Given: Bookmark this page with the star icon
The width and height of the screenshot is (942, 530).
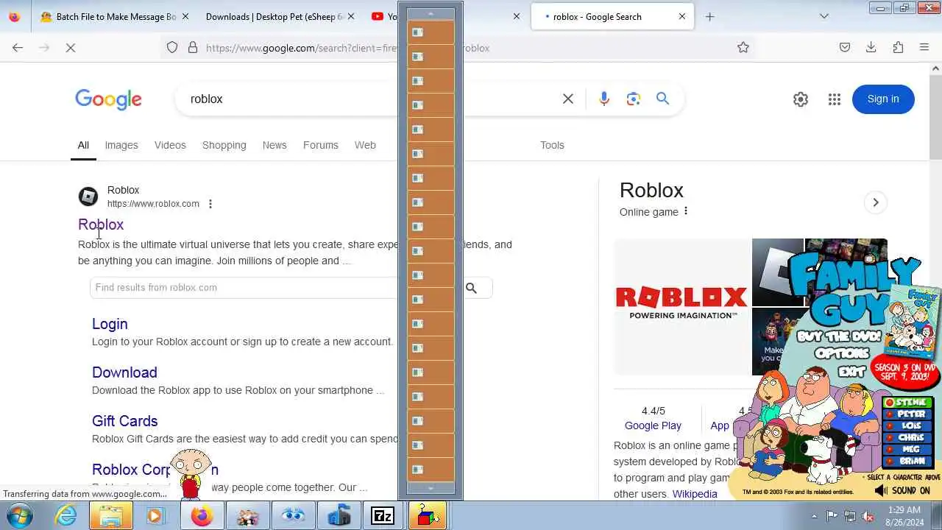Looking at the screenshot, I should tap(743, 47).
